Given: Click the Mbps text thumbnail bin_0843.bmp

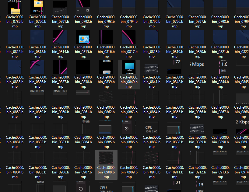Looking at the screenshot, I should click(x=198, y=67).
